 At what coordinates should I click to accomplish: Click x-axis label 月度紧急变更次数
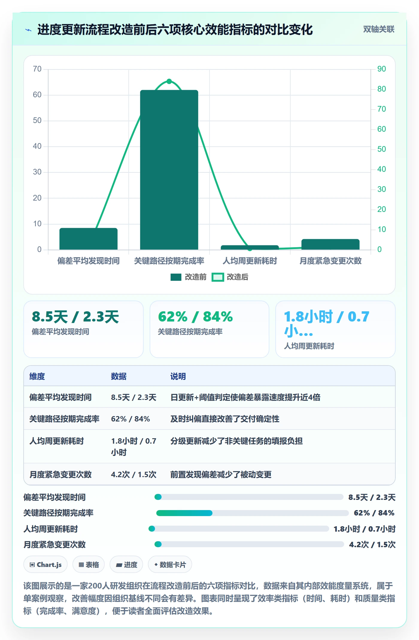(x=330, y=261)
